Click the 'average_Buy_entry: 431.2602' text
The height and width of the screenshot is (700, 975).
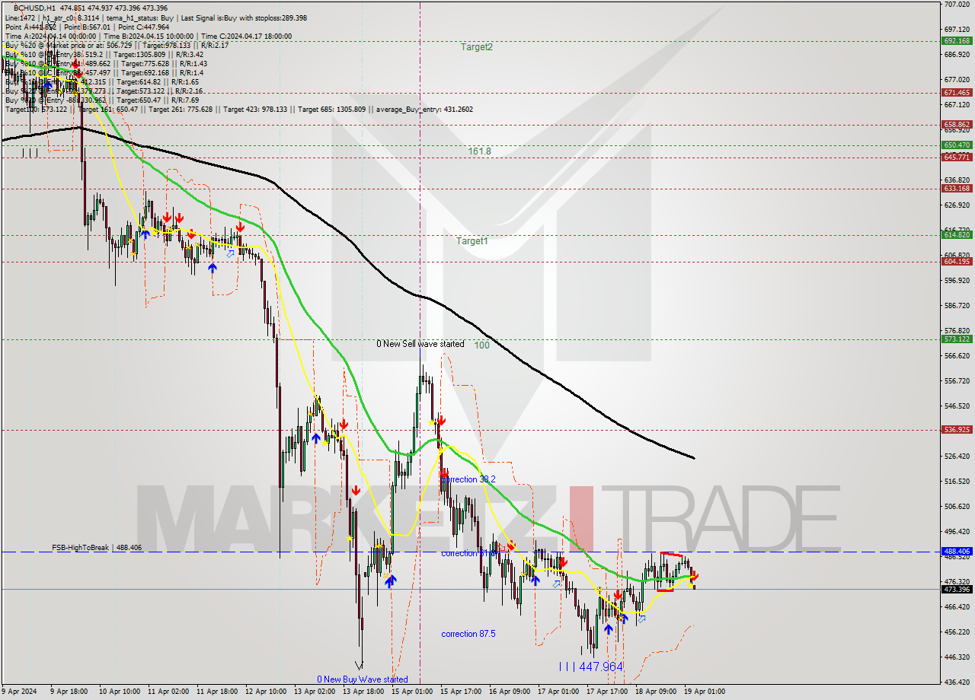click(423, 110)
